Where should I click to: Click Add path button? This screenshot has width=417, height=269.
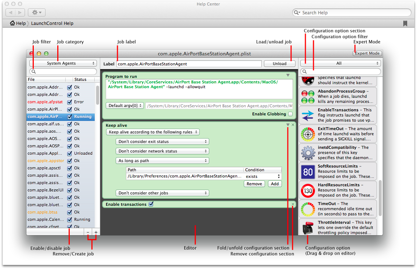[x=275, y=184]
